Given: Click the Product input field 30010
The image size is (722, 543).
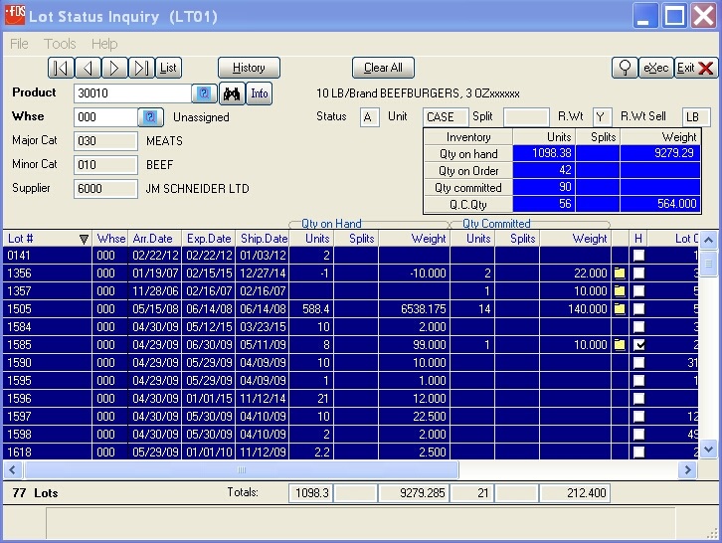Looking at the screenshot, I should coord(132,93).
